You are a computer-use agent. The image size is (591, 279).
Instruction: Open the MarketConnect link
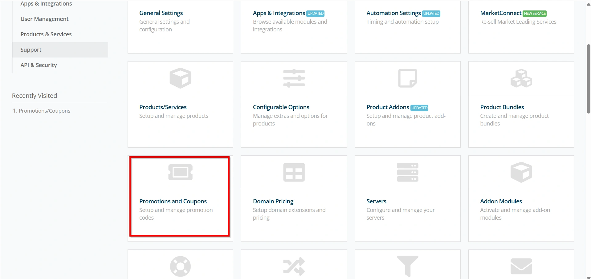click(x=501, y=13)
